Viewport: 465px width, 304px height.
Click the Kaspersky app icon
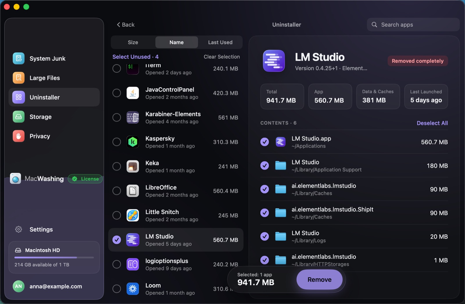click(x=133, y=142)
